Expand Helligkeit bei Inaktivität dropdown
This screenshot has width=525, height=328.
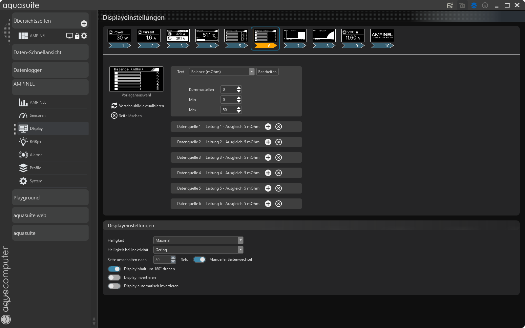coord(198,250)
